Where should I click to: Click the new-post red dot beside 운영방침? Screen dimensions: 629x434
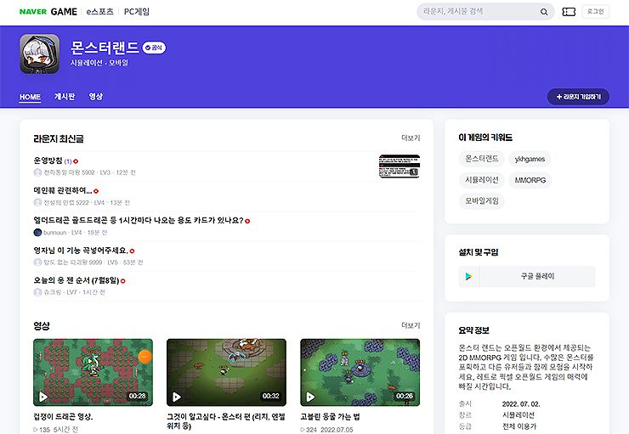76,161
